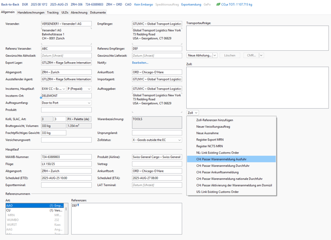Click the MAWB-Nummer field
331x240 pixels.
point(66,157)
